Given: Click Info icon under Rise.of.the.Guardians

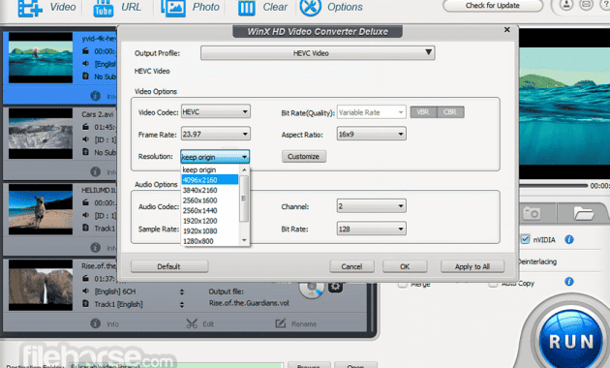Looking at the screenshot, I should pos(95,323).
